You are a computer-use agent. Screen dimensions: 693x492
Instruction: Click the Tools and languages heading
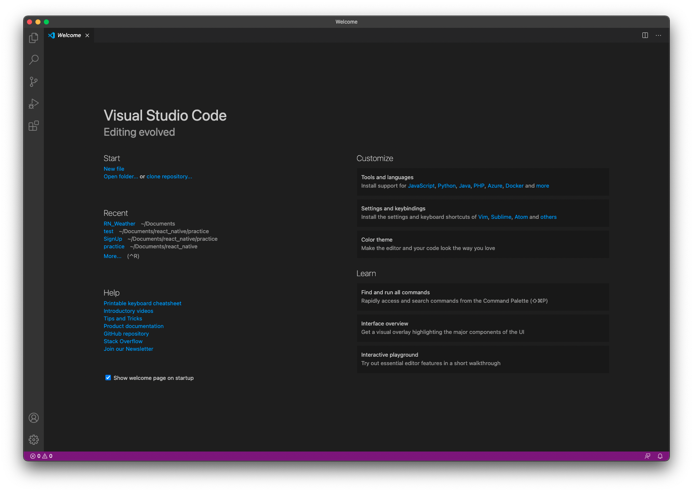pyautogui.click(x=387, y=177)
